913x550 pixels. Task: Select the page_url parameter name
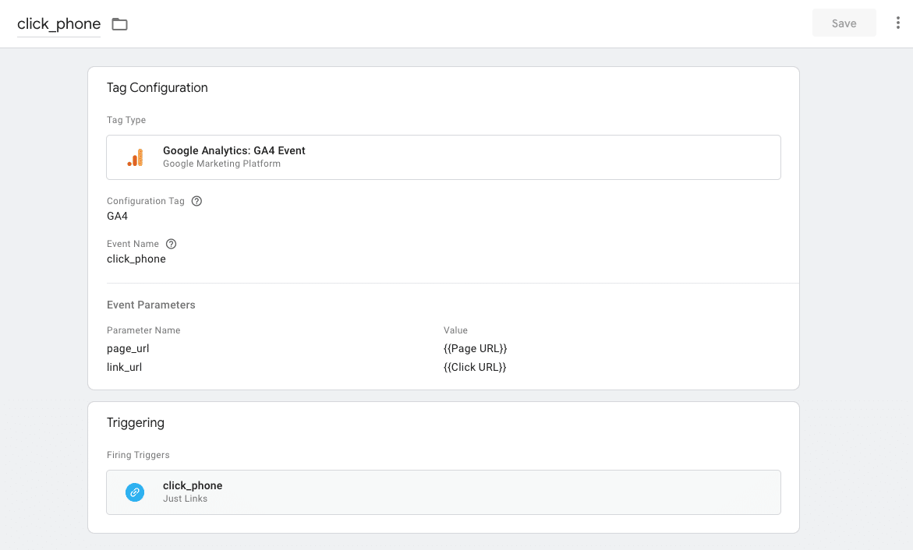point(128,349)
